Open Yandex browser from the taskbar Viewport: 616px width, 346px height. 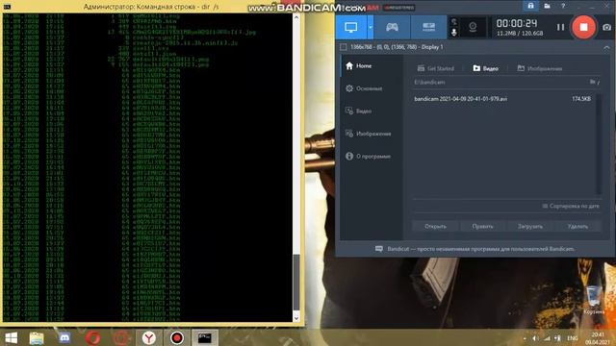[149, 337]
